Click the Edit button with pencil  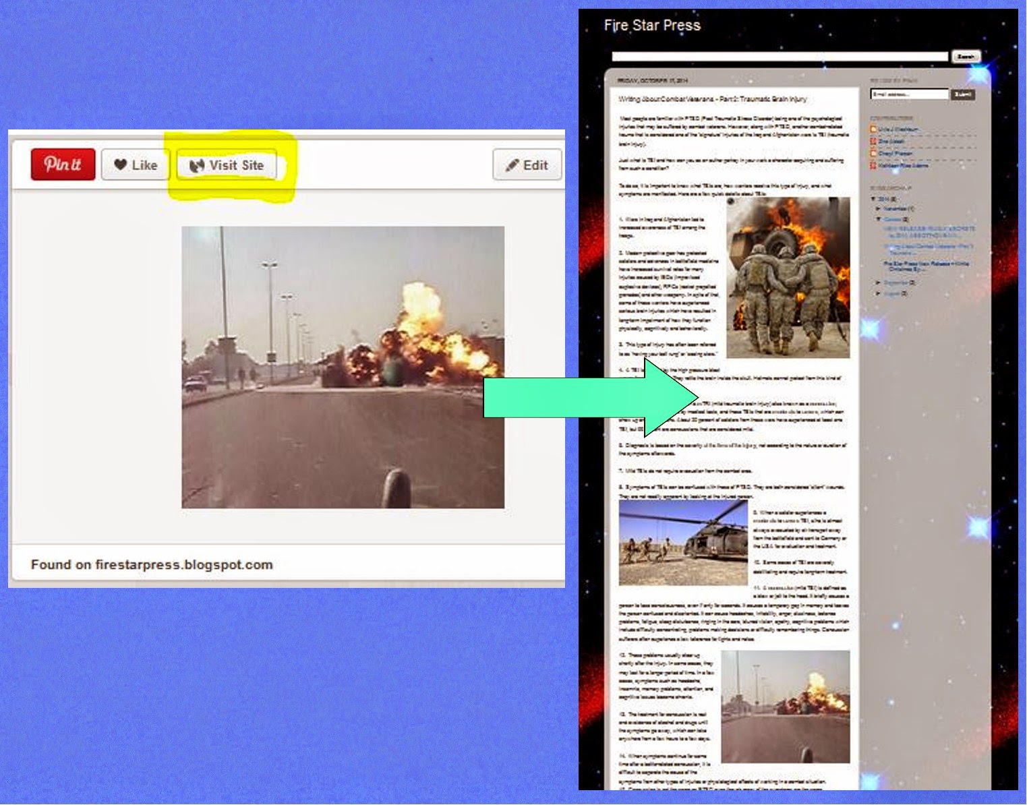pos(527,165)
